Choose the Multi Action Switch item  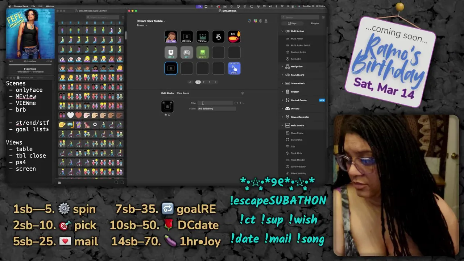click(x=301, y=45)
